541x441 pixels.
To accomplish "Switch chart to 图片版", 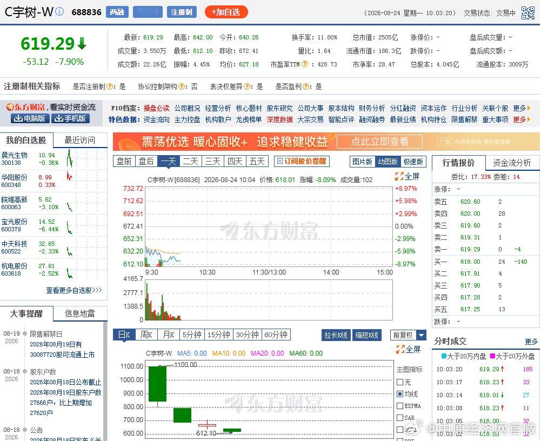I will pos(362,162).
